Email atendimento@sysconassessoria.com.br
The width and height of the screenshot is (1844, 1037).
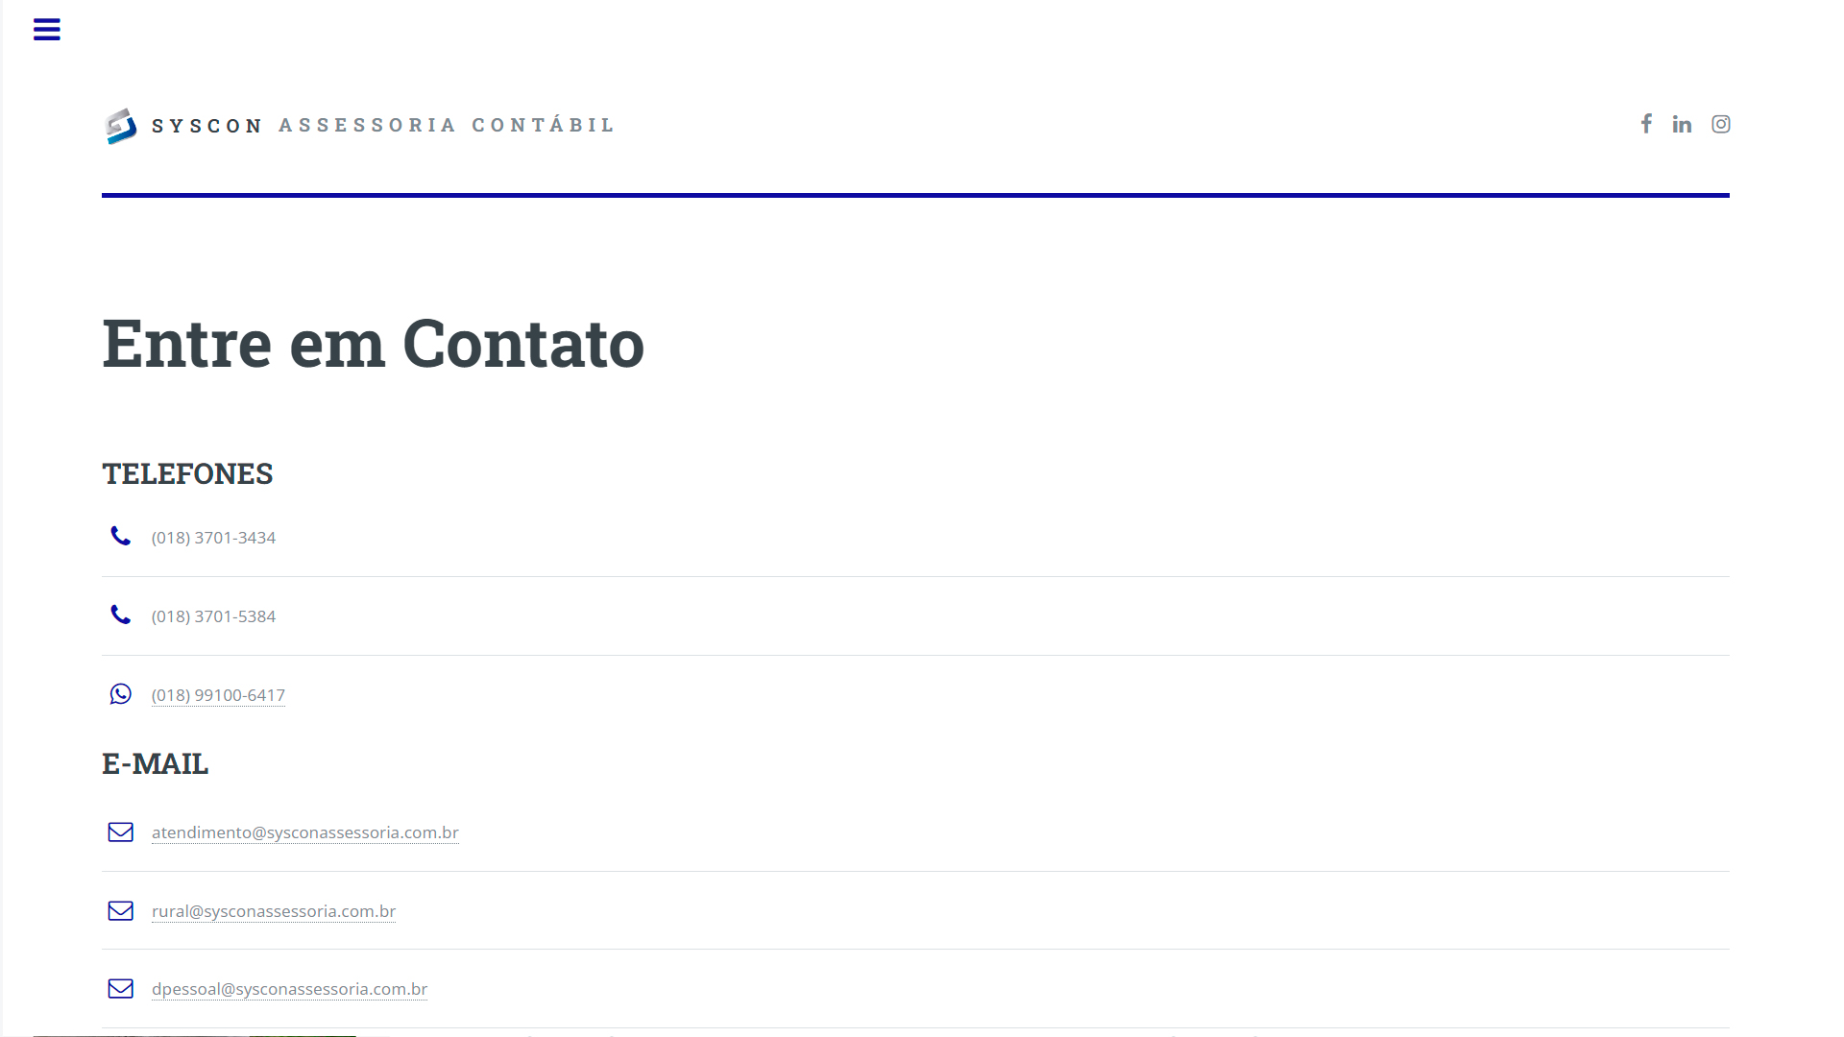(x=304, y=832)
